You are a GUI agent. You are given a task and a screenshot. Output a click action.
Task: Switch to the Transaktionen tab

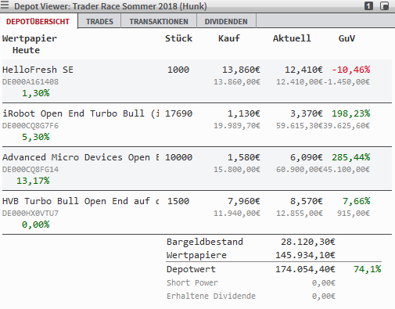tap(159, 21)
